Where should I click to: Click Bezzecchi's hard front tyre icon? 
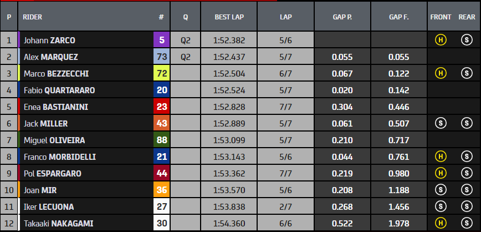coord(441,73)
